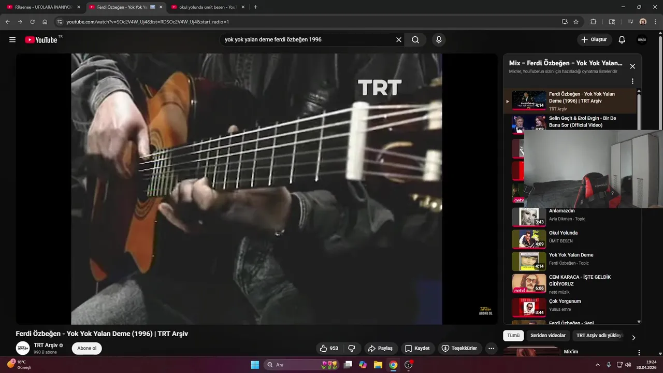Open the YouTube account avatar menu
The width and height of the screenshot is (663, 373).
tap(642, 40)
